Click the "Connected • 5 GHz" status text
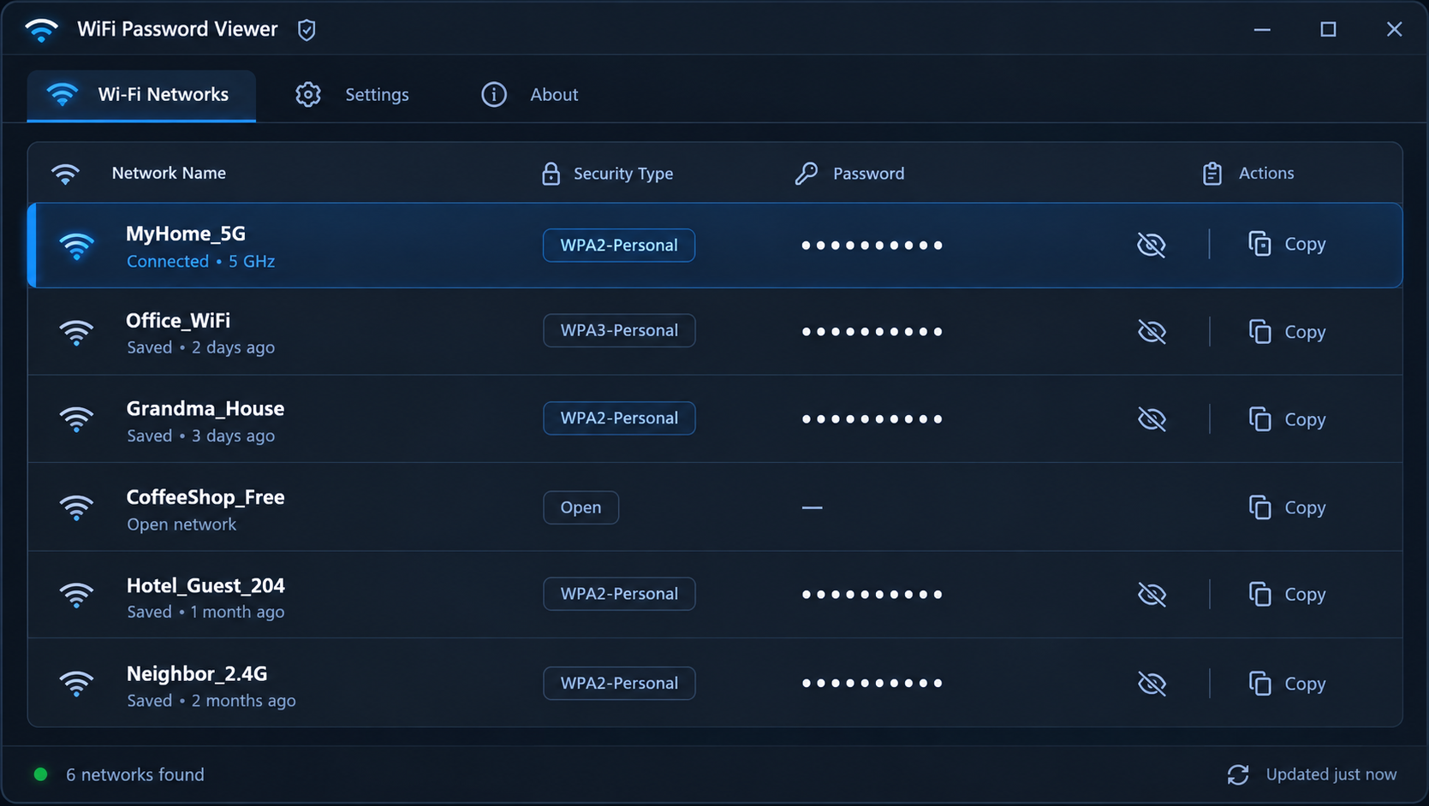Viewport: 1429px width, 806px height. tap(200, 261)
